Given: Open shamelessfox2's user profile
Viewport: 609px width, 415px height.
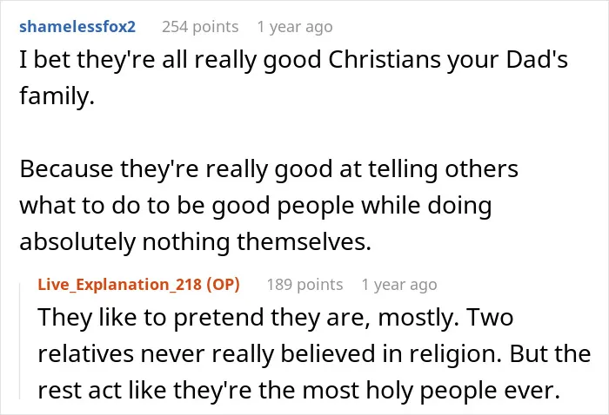Looking at the screenshot, I should point(77,27).
